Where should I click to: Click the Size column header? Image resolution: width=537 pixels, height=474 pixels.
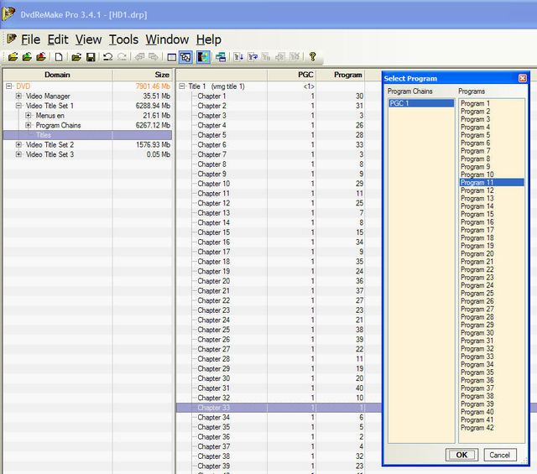tap(142, 75)
